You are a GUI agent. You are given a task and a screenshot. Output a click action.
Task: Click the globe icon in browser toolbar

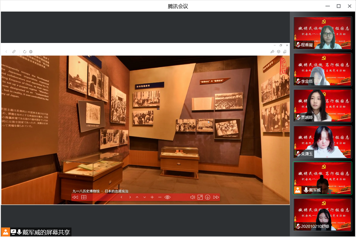(31, 52)
